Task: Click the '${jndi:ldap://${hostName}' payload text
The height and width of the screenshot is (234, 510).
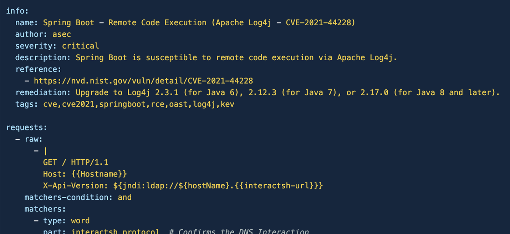Action: pyautogui.click(x=171, y=186)
